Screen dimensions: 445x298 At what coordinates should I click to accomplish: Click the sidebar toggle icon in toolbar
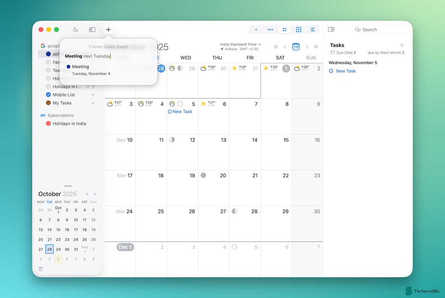pyautogui.click(x=92, y=29)
